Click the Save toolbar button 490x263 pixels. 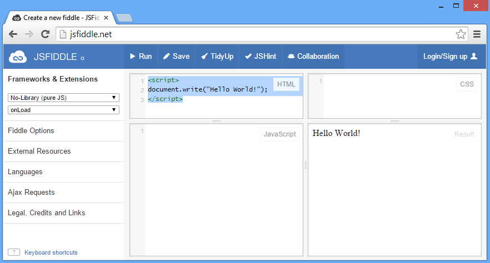pos(176,56)
